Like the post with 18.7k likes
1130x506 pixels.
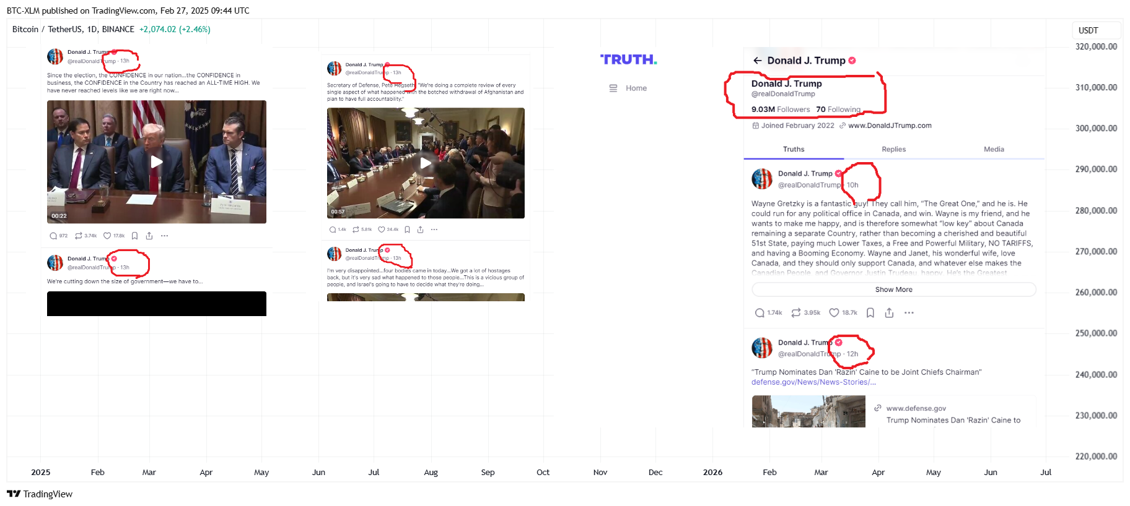pyautogui.click(x=834, y=313)
